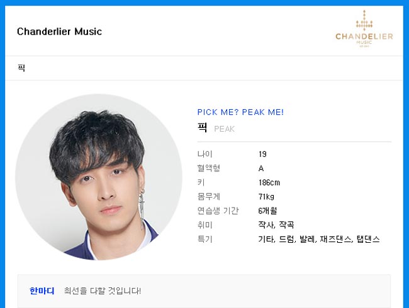Click the 혈액형 blood type label
The height and width of the screenshot is (308, 409).
[209, 168]
